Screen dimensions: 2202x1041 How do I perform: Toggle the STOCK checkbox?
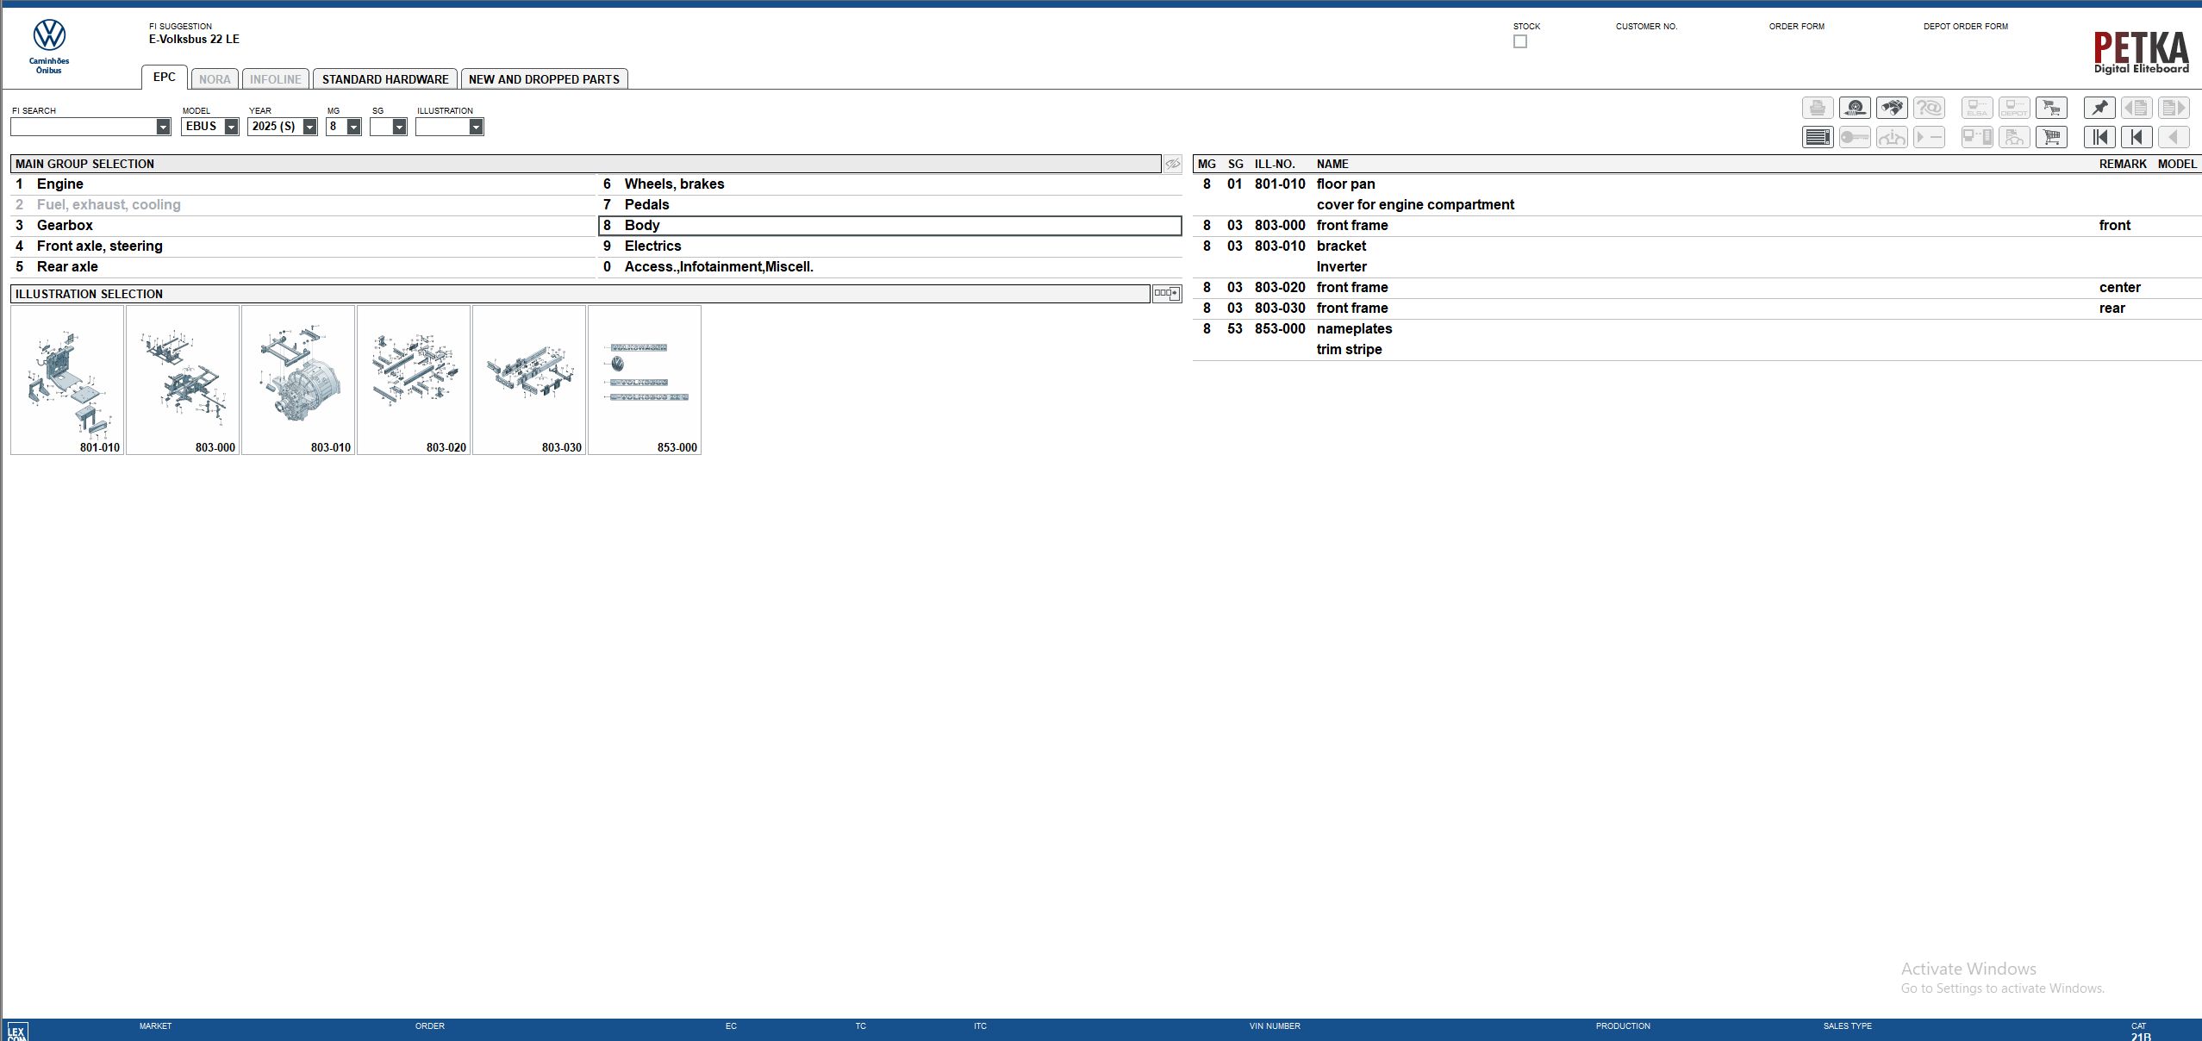coord(1520,41)
